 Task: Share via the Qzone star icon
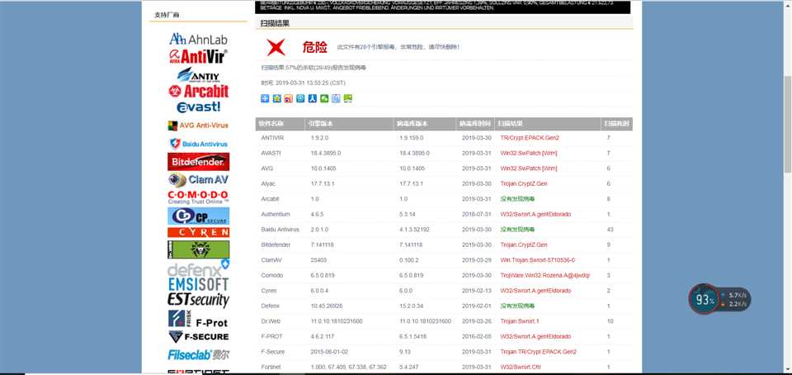[x=276, y=98]
